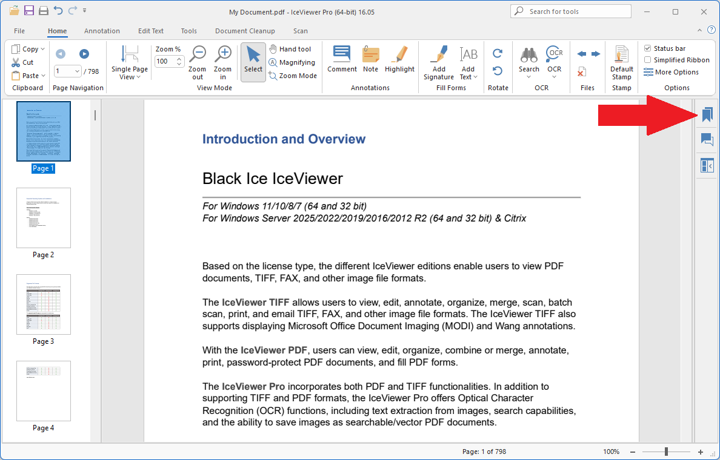720x460 pixels.
Task: Click the plus button beside the zoom slider
Action: (x=700, y=452)
